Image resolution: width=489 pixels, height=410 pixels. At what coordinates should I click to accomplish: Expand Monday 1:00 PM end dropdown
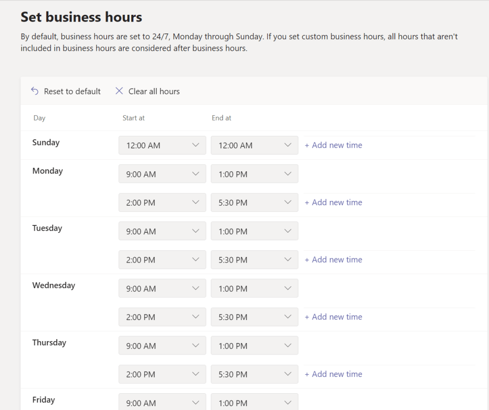click(254, 174)
